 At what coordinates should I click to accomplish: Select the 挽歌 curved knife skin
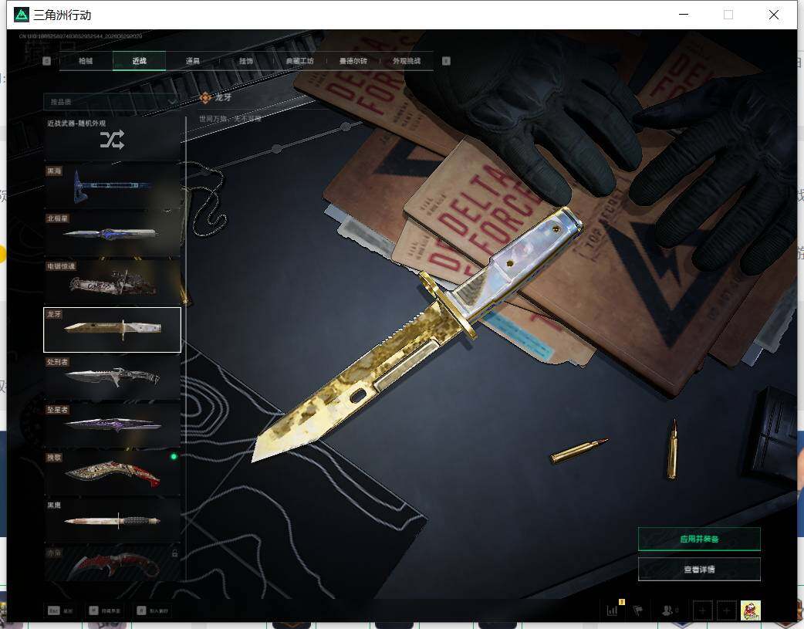113,472
